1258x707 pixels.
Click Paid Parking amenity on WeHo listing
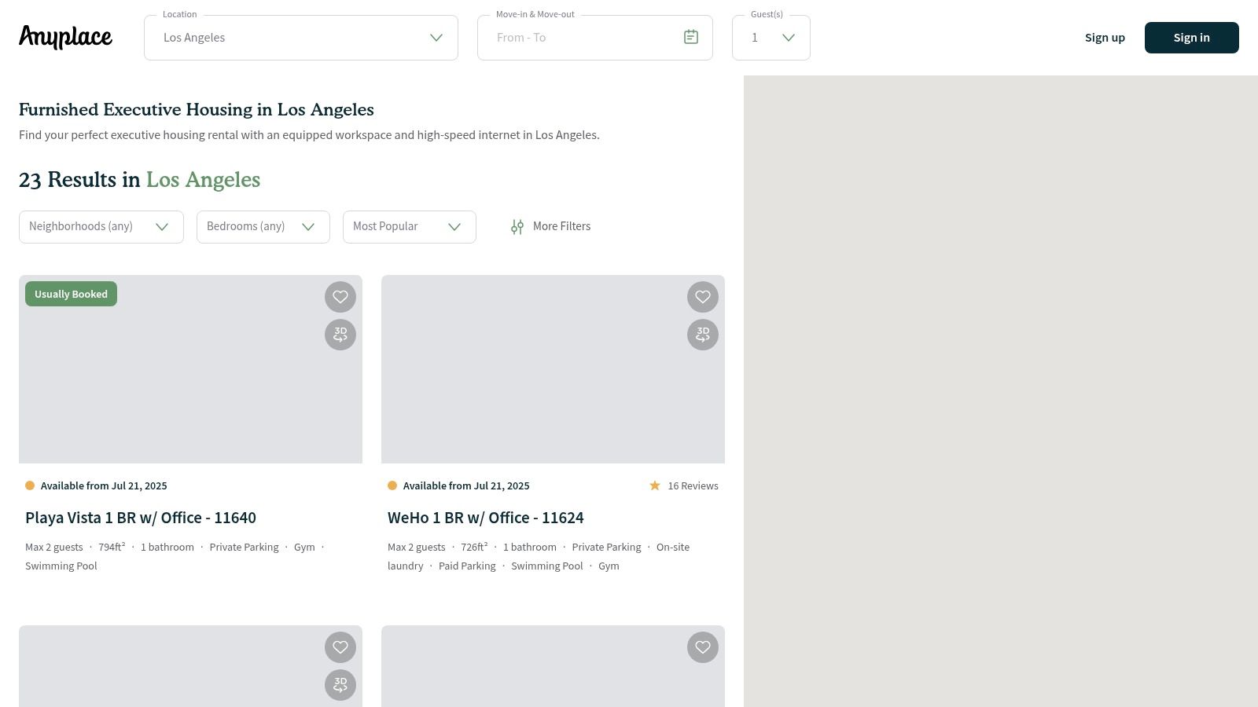tap(467, 566)
